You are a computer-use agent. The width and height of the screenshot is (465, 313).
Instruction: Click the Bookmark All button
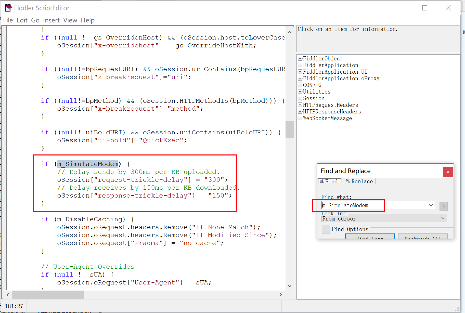pos(423,236)
